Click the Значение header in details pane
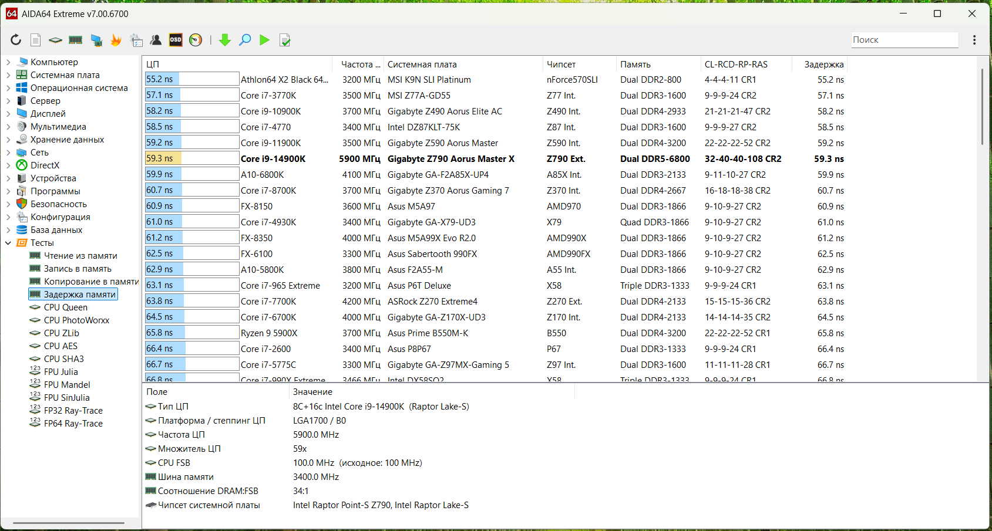The width and height of the screenshot is (992, 531). click(x=432, y=392)
